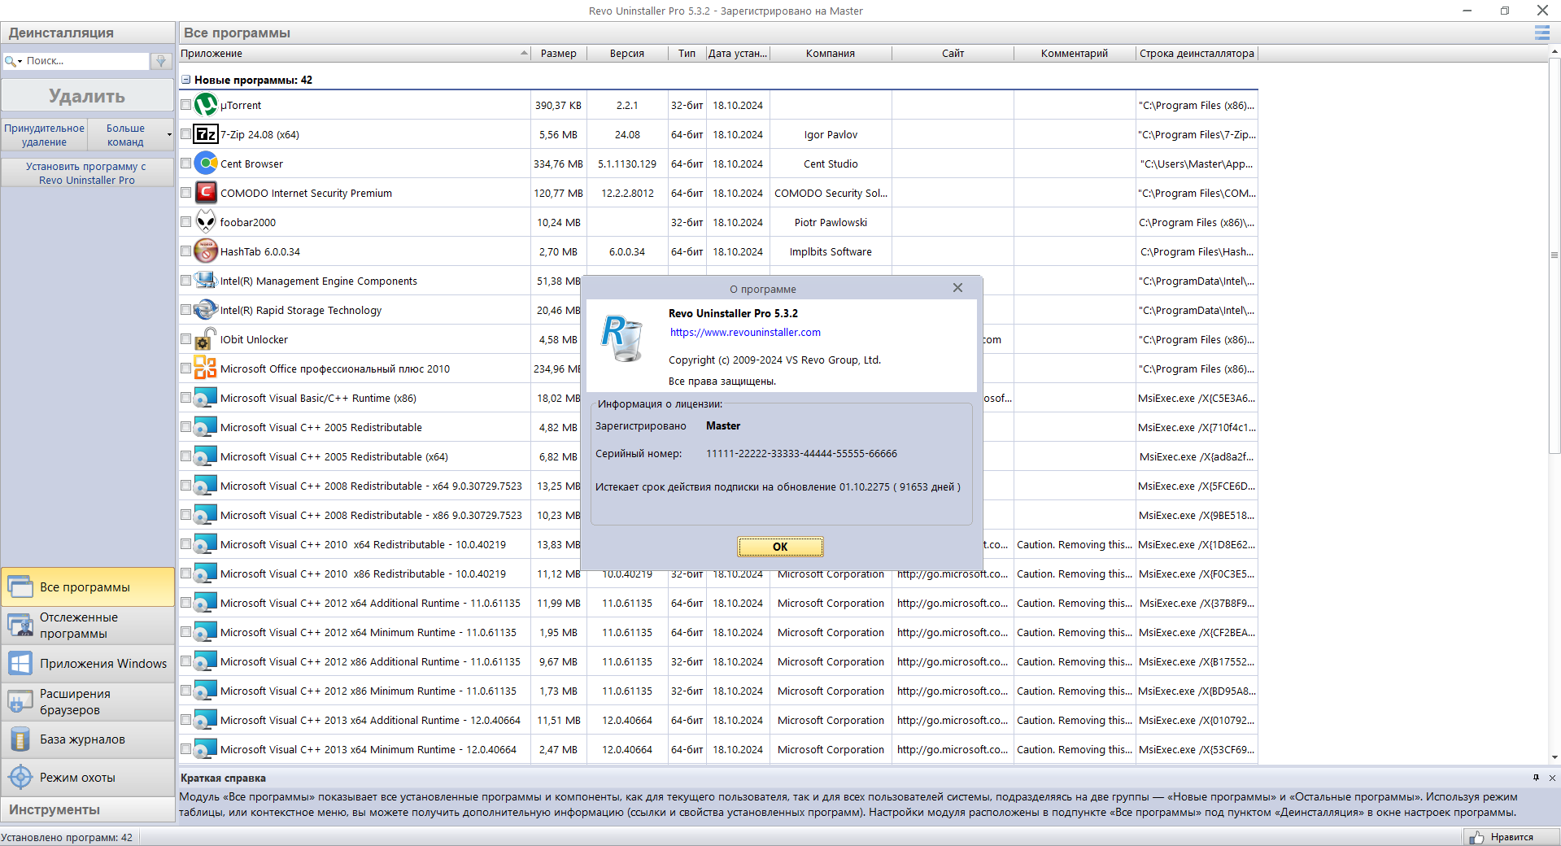1561x846 pixels.
Task: Open the search type dropdown arrow
Action: (x=20, y=61)
